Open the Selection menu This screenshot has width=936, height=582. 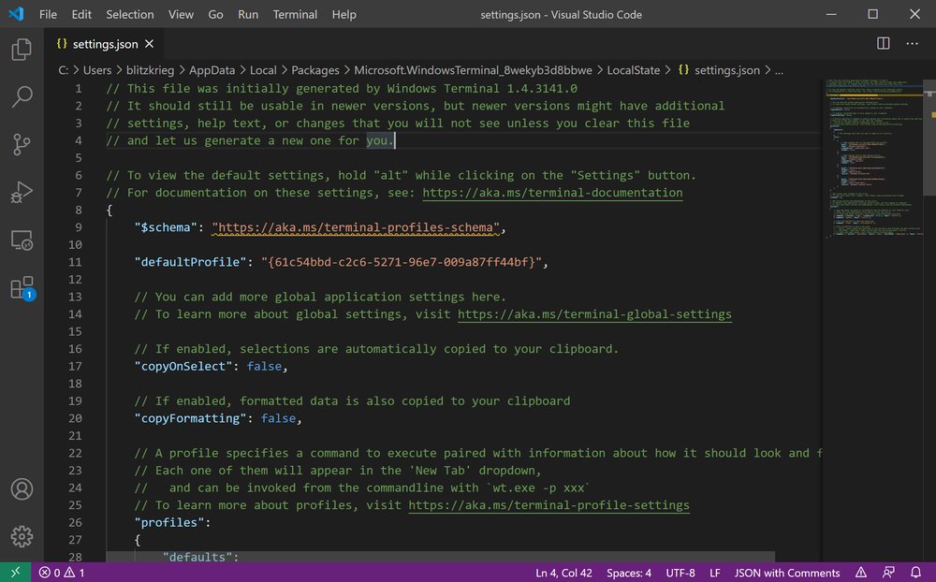click(129, 14)
